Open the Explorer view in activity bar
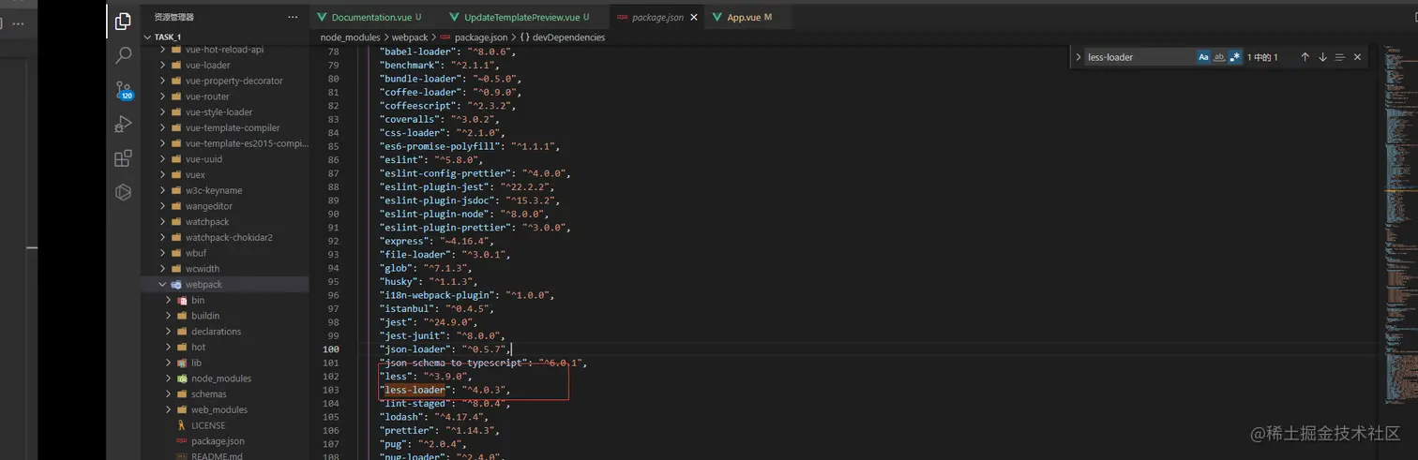 [x=123, y=21]
